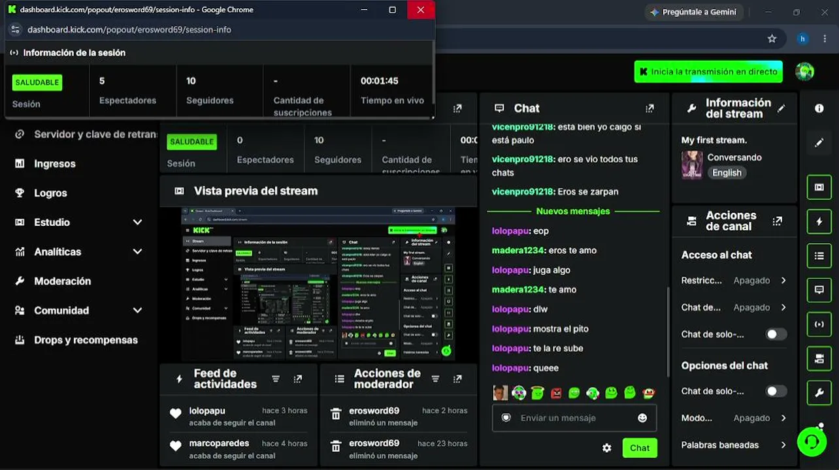Screen dimensions: 839x470
Task: Edit Información del stream with the pencil icon
Action: (781, 108)
